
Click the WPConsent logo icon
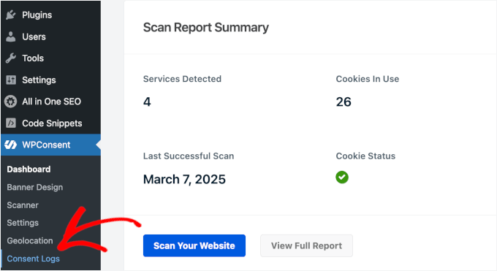10,145
